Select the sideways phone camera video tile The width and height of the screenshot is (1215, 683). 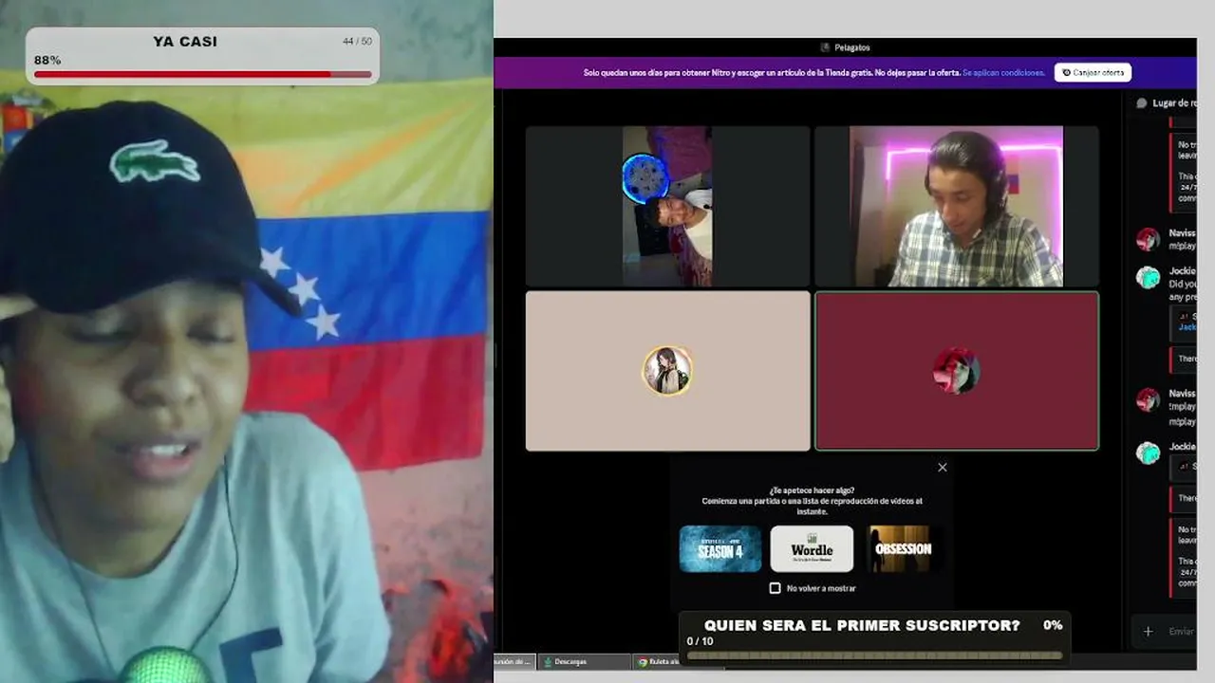pos(667,207)
